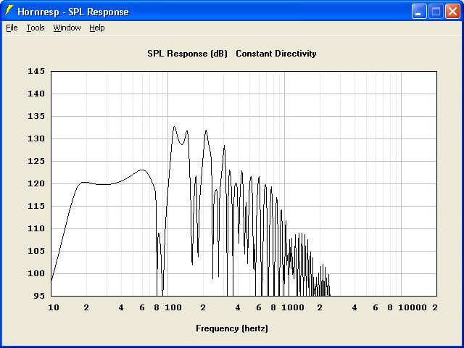Click the 'SPL Response (dB)' chart title
The height and width of the screenshot is (348, 464).
pyautogui.click(x=187, y=54)
